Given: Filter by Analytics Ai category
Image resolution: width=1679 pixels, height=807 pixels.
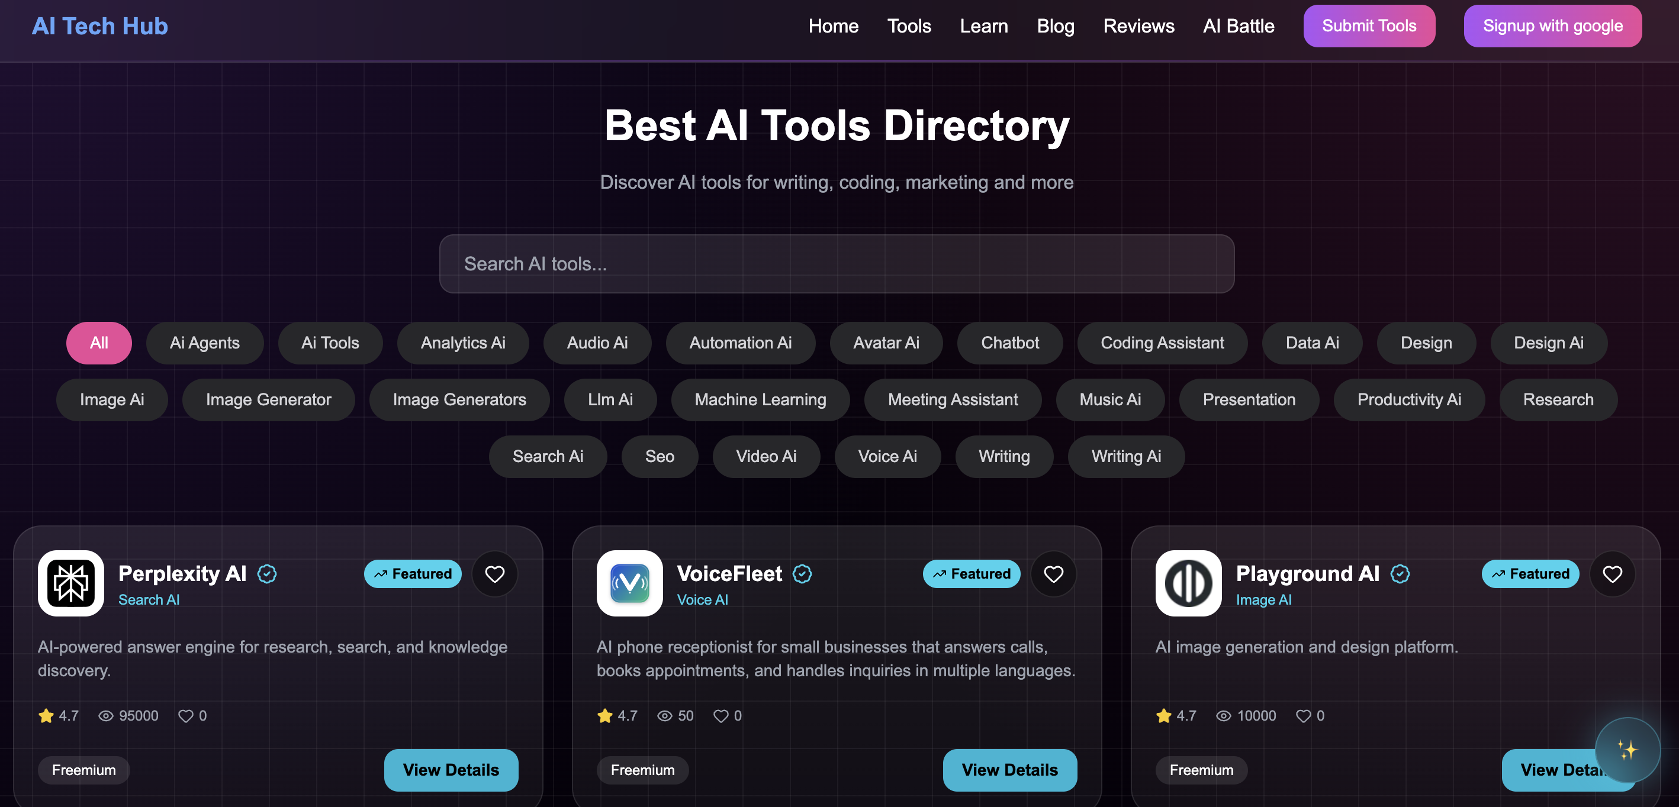Looking at the screenshot, I should 463,343.
